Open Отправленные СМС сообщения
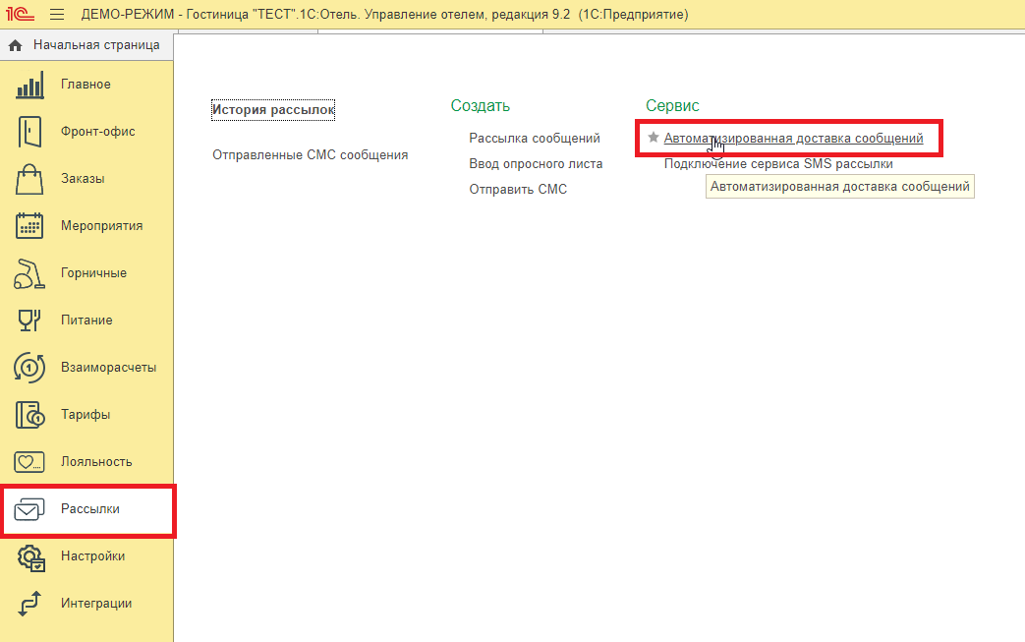Viewport: 1025px width, 642px height. [x=310, y=155]
